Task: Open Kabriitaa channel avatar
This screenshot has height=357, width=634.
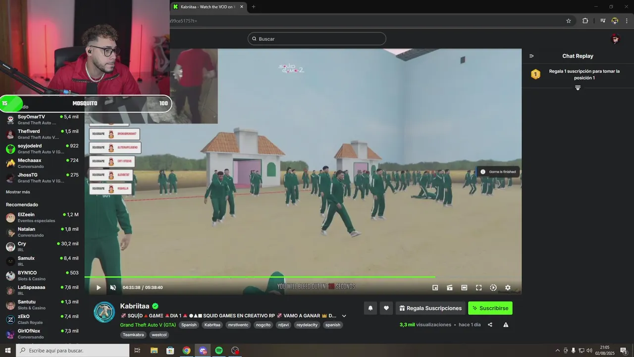Action: 105,312
